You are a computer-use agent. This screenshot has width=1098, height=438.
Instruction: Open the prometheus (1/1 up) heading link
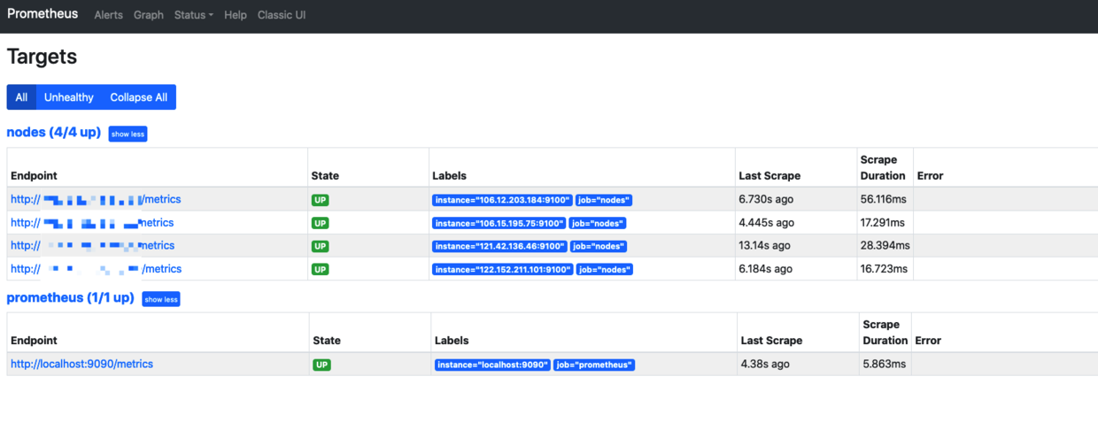click(x=70, y=298)
